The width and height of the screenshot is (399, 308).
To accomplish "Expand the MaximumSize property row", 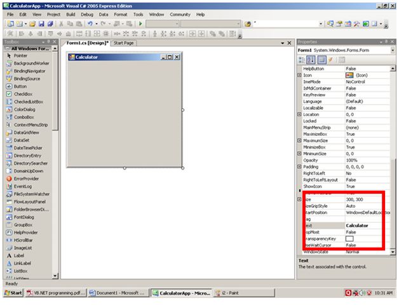I will (299, 140).
